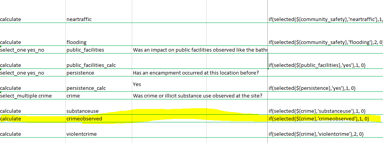
Task: Select the formula with ${crime},'violentcrime'
Action: (x=316, y=134)
